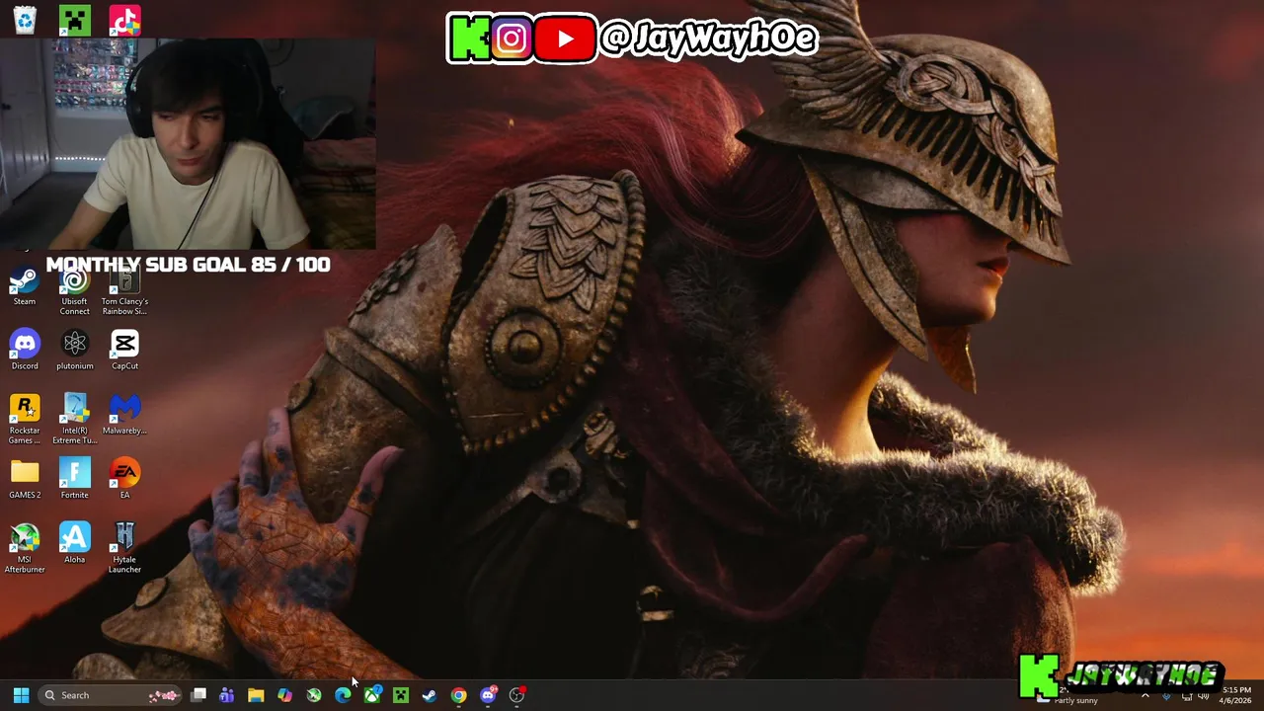The image size is (1264, 711).
Task: Launch Copilot from the taskbar
Action: click(284, 695)
